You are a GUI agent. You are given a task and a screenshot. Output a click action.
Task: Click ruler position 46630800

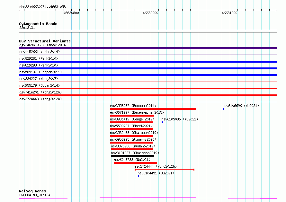pos(71,13)
